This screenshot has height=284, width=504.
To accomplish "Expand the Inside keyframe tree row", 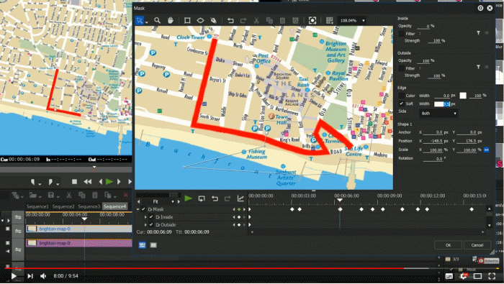I will coord(145,217).
